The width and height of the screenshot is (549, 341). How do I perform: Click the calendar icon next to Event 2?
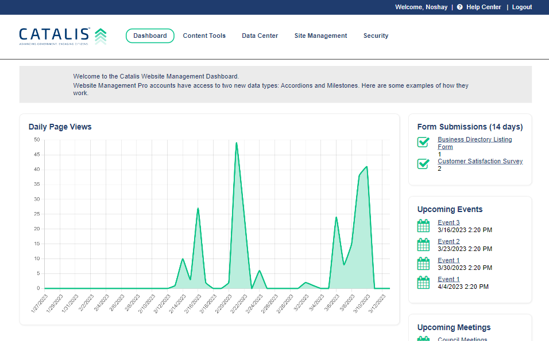click(x=423, y=244)
